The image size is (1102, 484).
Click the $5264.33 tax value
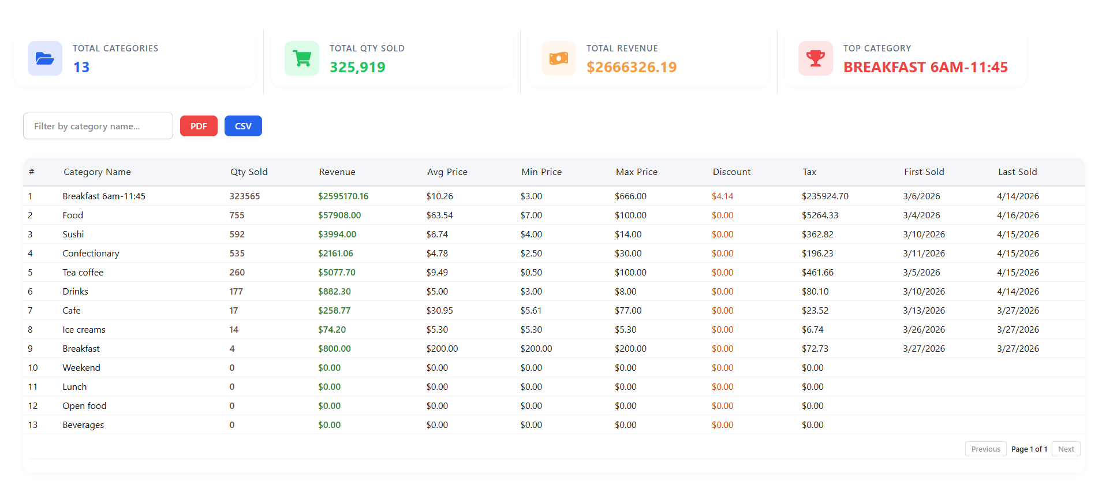coord(820,215)
